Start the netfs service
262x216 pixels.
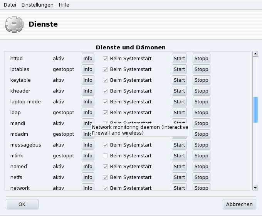click(179, 177)
